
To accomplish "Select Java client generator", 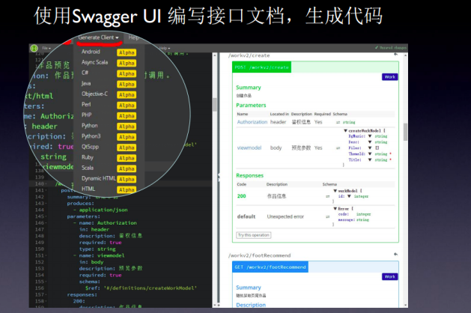I will click(x=86, y=84).
